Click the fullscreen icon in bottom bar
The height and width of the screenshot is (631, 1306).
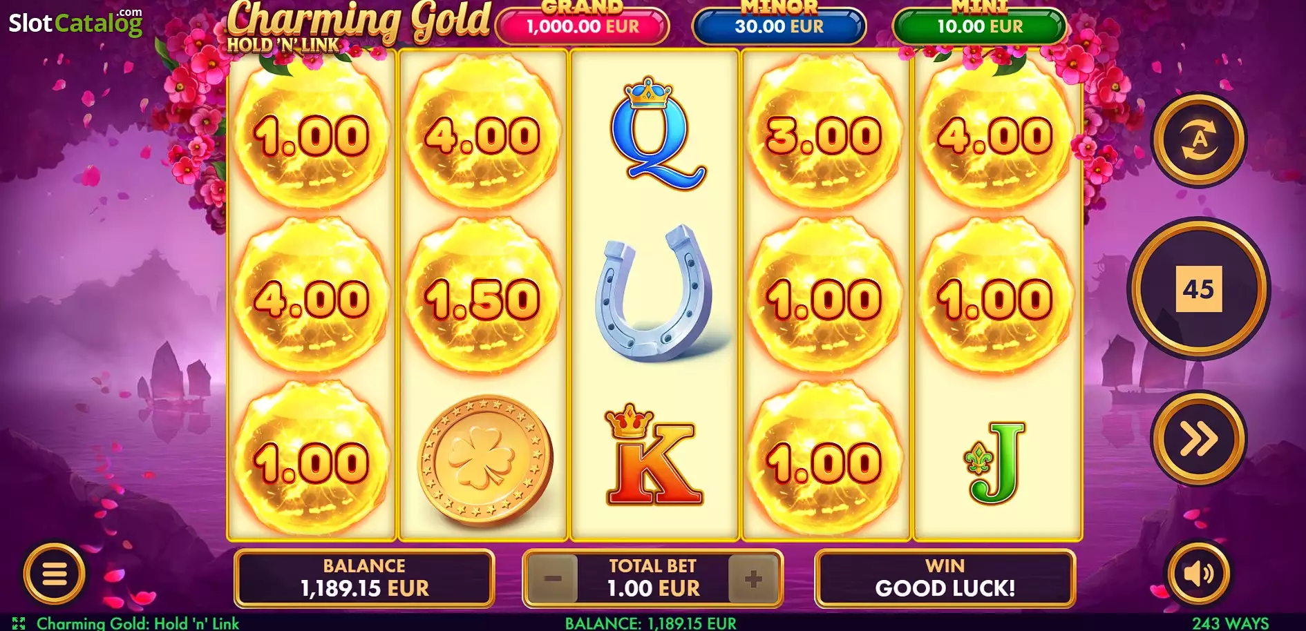pos(19,623)
